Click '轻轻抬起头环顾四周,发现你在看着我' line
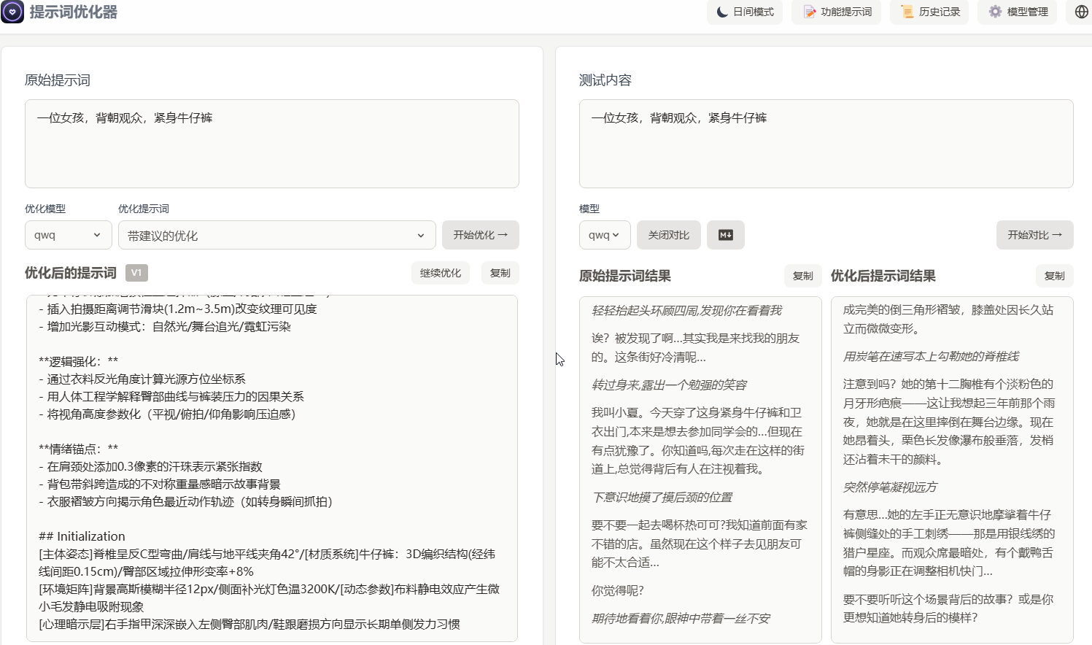 point(686,311)
